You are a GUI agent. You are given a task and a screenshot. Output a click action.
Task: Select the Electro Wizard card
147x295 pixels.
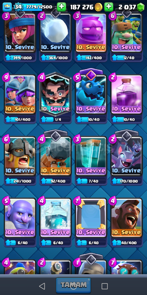56,94
